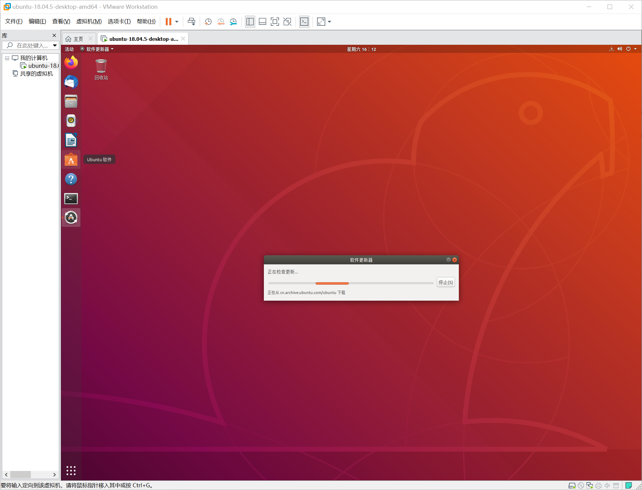Launch Firefox from the dock
The image size is (642, 490).
click(x=71, y=63)
